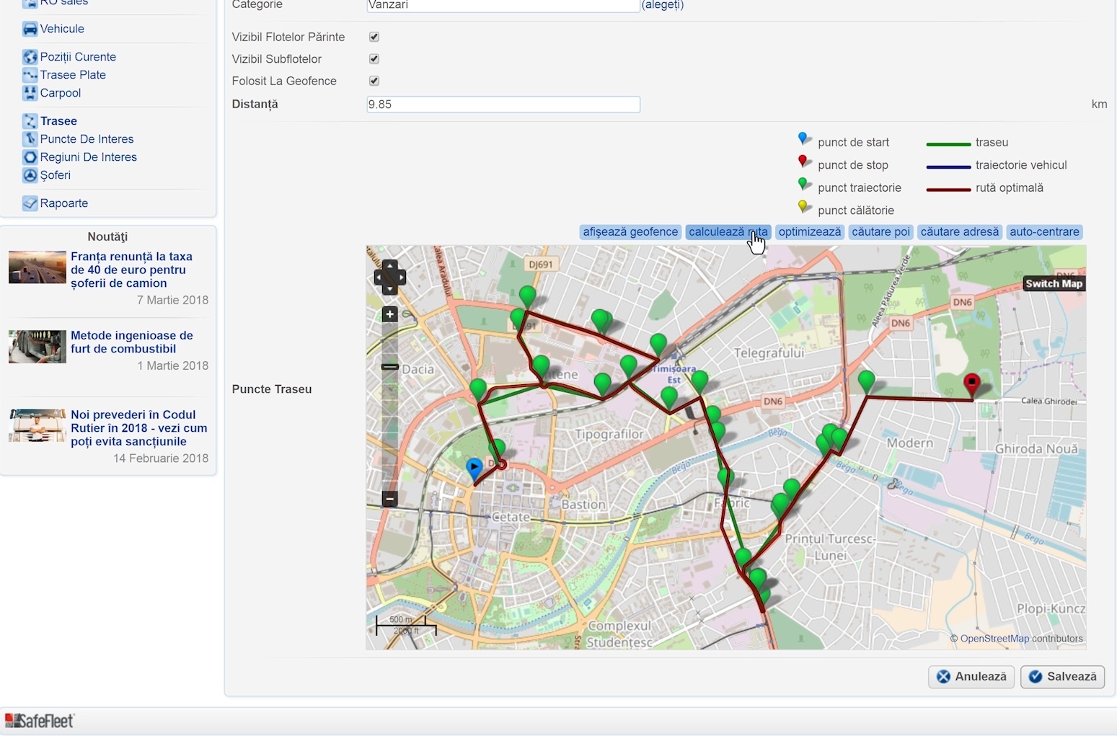Click the Poziții Curente globe icon
The height and width of the screenshot is (736, 1117).
tap(30, 57)
